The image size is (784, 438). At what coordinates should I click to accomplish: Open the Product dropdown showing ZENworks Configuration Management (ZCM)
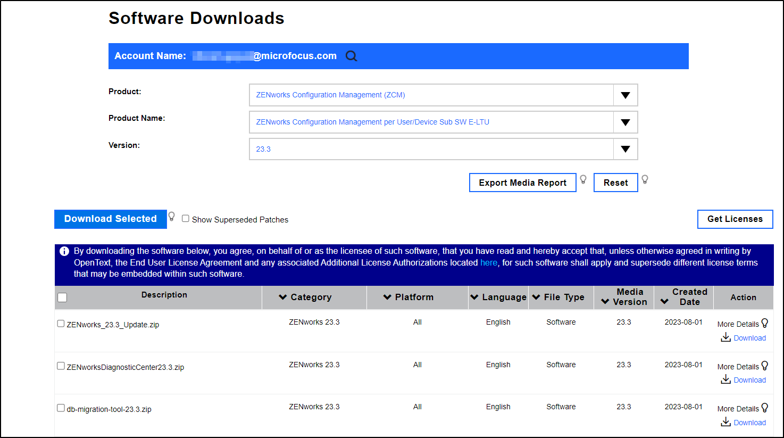point(443,95)
